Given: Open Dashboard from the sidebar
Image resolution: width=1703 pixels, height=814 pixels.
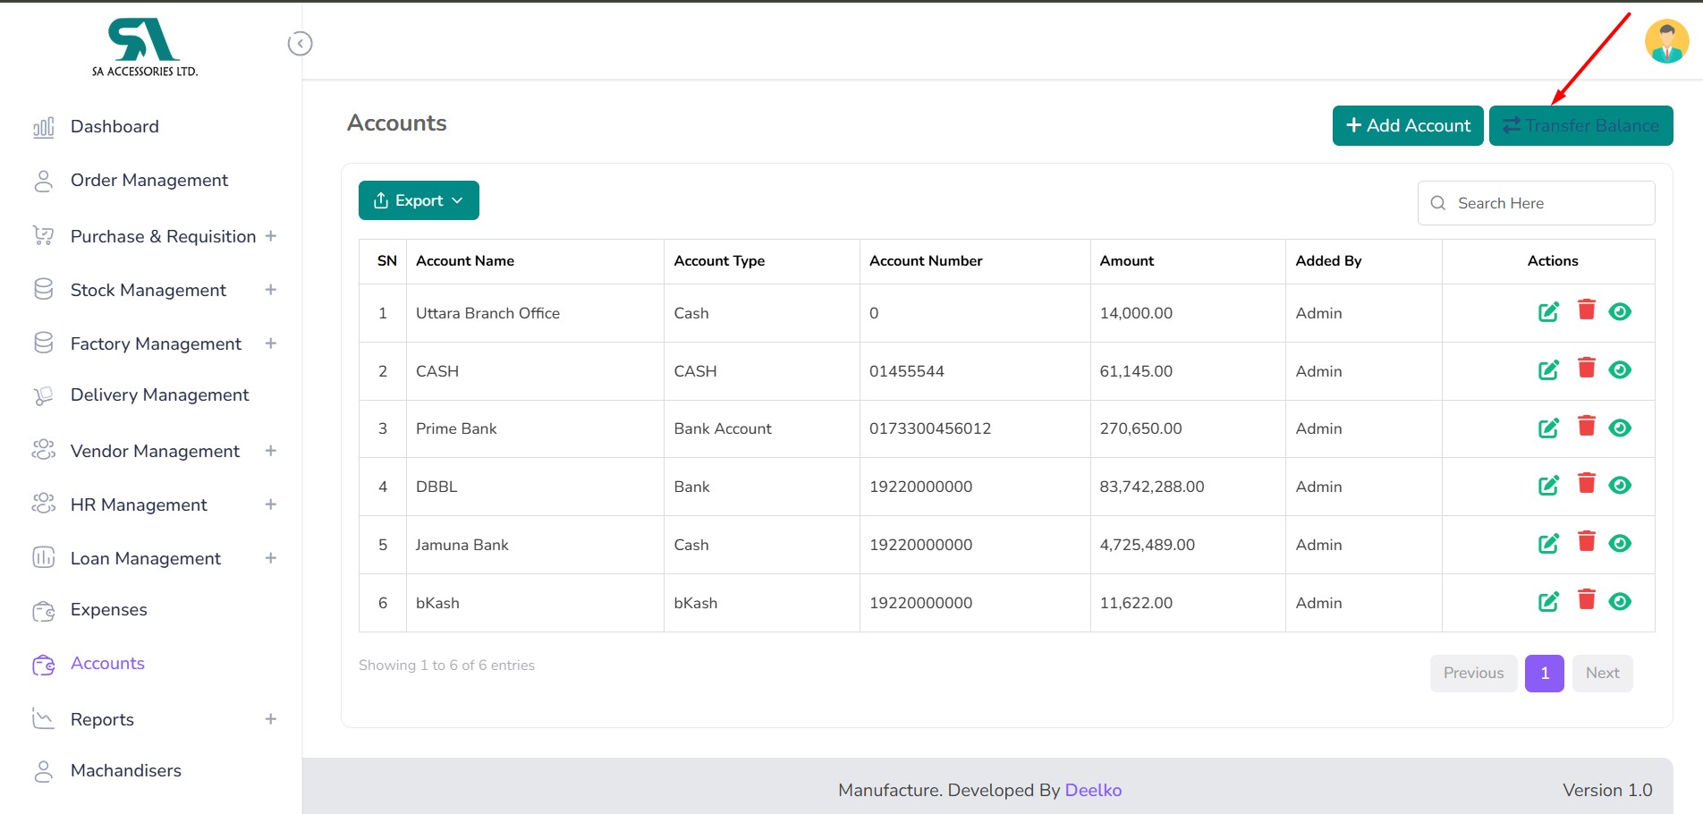Looking at the screenshot, I should click(114, 127).
